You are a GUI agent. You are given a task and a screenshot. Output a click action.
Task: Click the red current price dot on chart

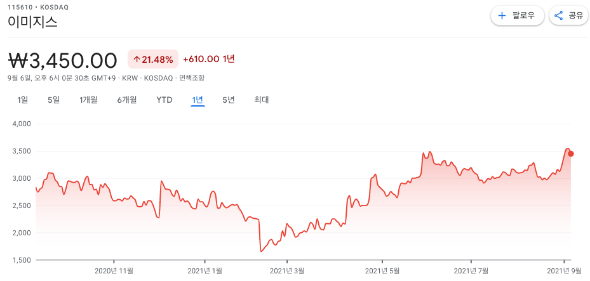(571, 154)
